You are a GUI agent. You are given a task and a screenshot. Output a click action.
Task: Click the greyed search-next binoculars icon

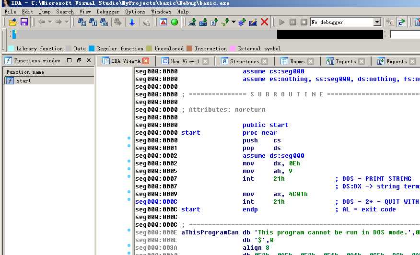(117, 22)
